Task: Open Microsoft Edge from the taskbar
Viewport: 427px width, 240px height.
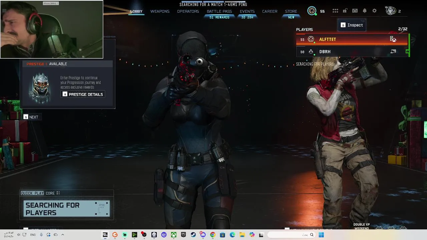Action: click(232, 235)
